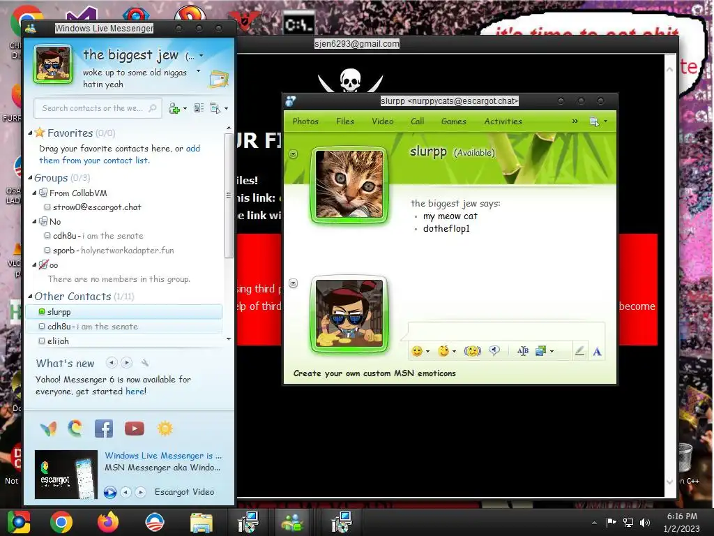Viewport: 714px width, 536px height.
Task: Go to previous Escargot Video
Action: click(126, 492)
